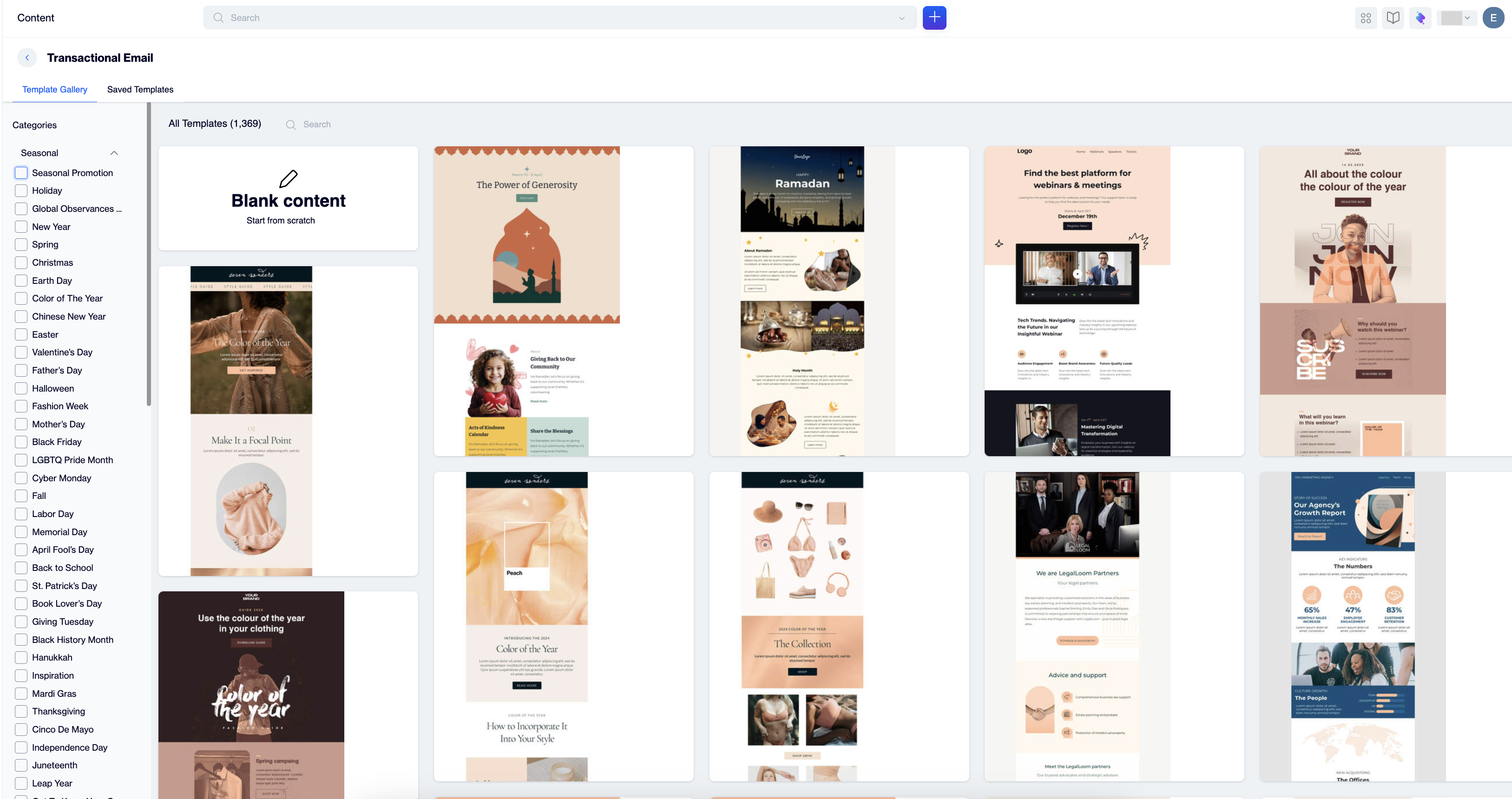Open the gray account dropdown in header
The width and height of the screenshot is (1512, 799).
(x=1456, y=18)
